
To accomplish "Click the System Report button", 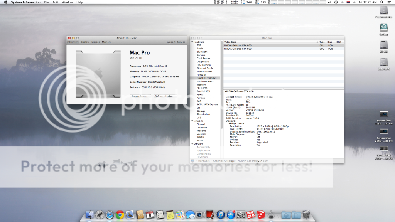I will (140, 96).
